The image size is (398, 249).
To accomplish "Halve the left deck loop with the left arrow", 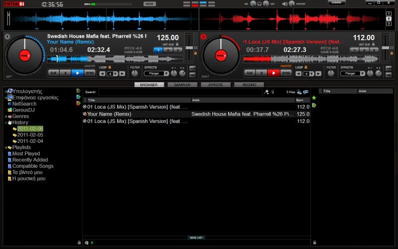I will (102, 74).
